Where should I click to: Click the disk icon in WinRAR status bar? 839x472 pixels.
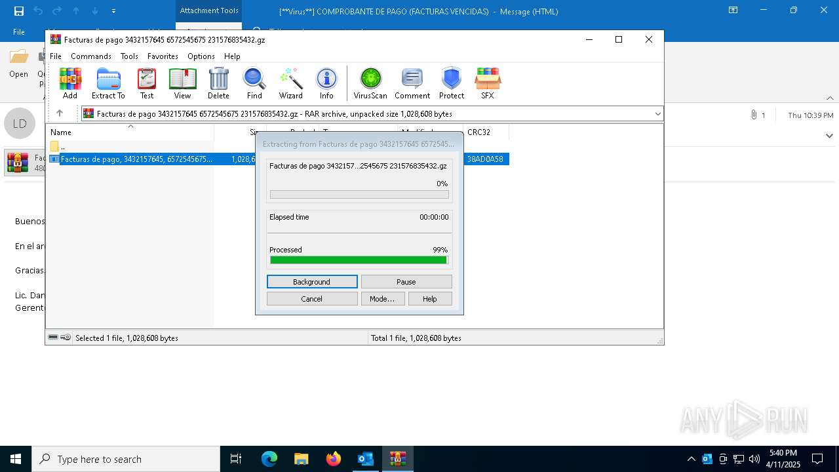tap(53, 338)
